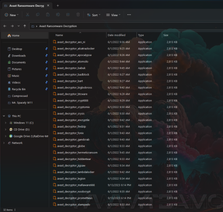Expand Windows 11 (C:) drive node
Screen dimensions: 223x212
tap(6, 123)
